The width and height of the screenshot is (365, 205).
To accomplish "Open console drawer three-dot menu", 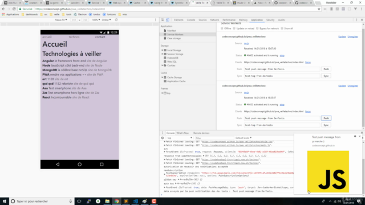I will (x=162, y=133).
